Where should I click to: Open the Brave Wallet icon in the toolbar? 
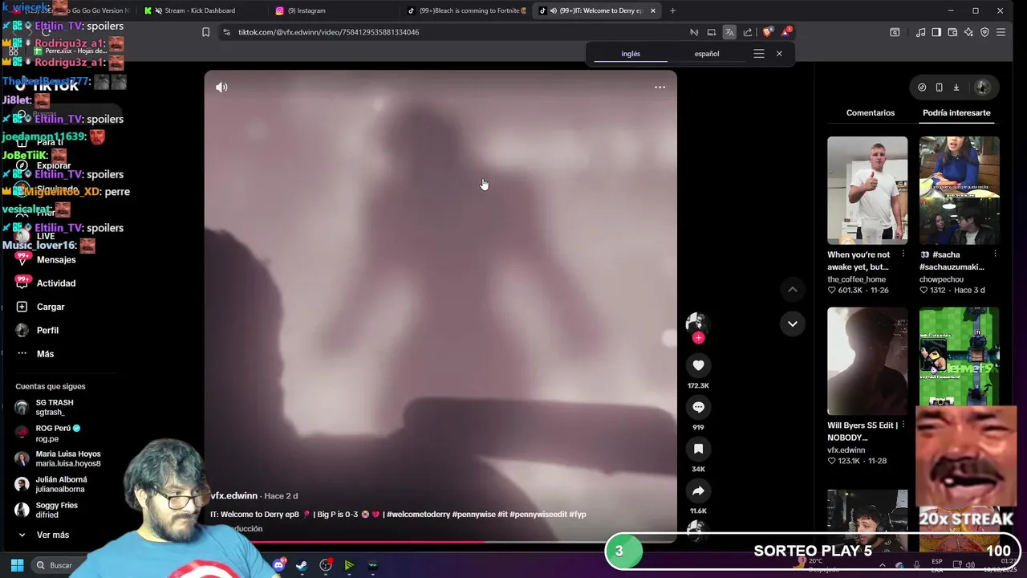tap(952, 32)
